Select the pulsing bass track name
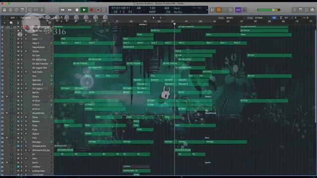 coord(39,171)
